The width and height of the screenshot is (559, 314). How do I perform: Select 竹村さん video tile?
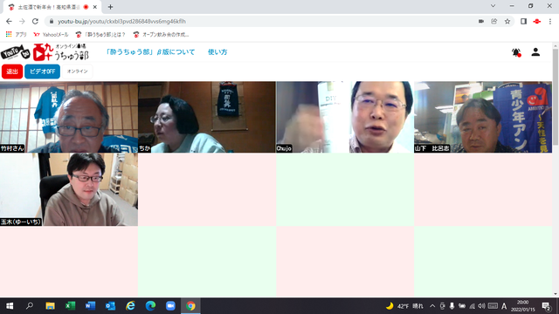pos(69,117)
